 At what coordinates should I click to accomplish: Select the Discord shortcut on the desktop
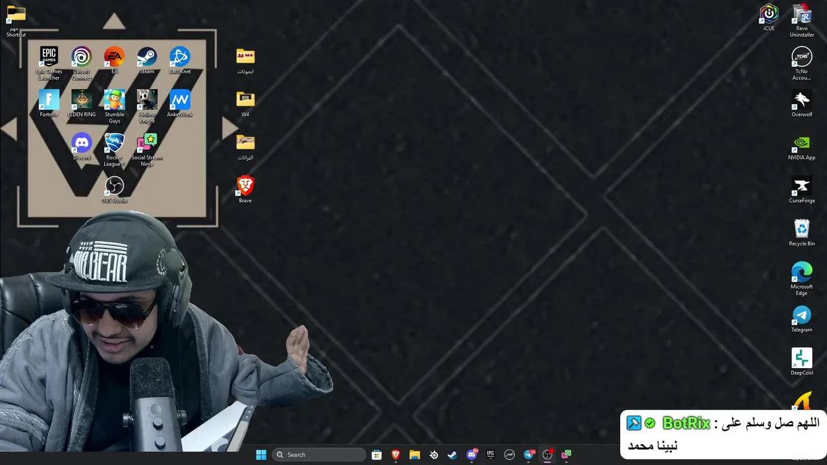click(81, 146)
